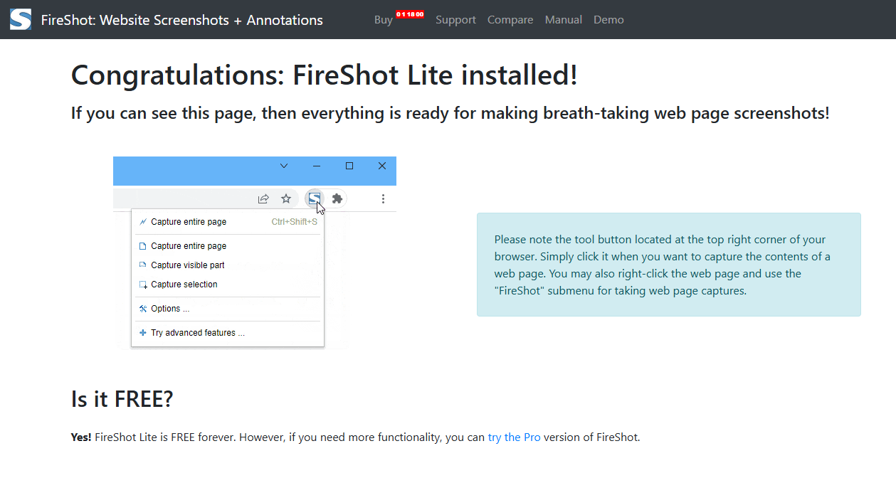The height and width of the screenshot is (478, 896).
Task: Click the "Congratulations: FireShot Lite installed!" heading
Action: click(x=325, y=75)
